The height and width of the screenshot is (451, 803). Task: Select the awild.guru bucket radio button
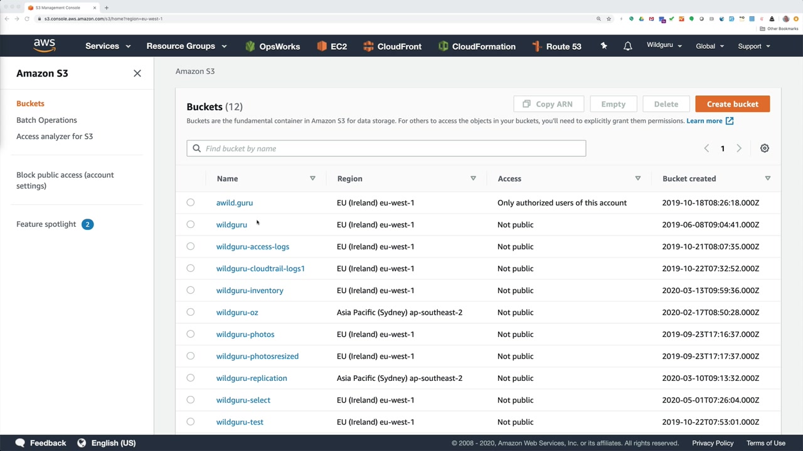click(x=191, y=202)
